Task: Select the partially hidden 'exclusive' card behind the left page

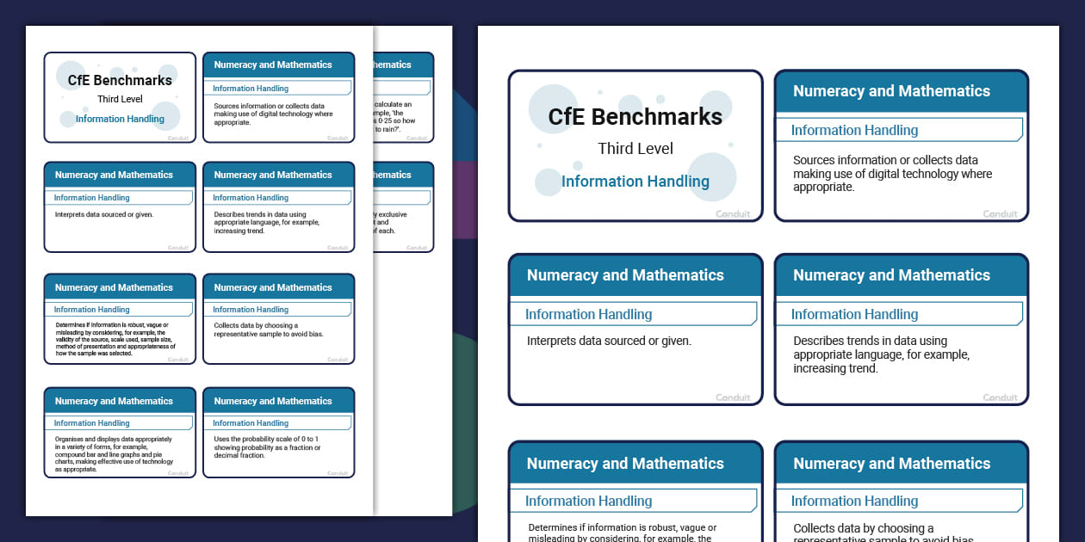Action: 403,207
